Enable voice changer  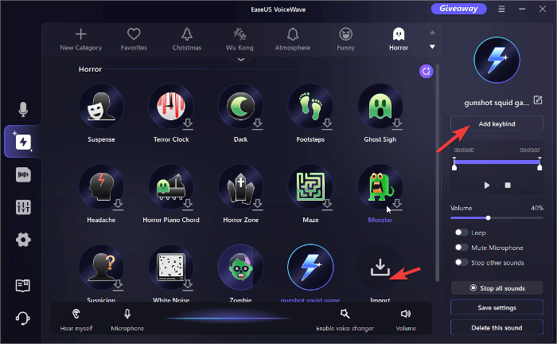[345, 320]
